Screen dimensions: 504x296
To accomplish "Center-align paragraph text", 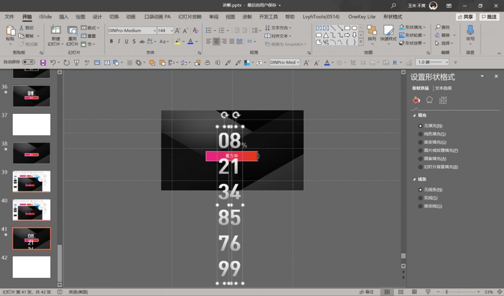I will click(217, 41).
